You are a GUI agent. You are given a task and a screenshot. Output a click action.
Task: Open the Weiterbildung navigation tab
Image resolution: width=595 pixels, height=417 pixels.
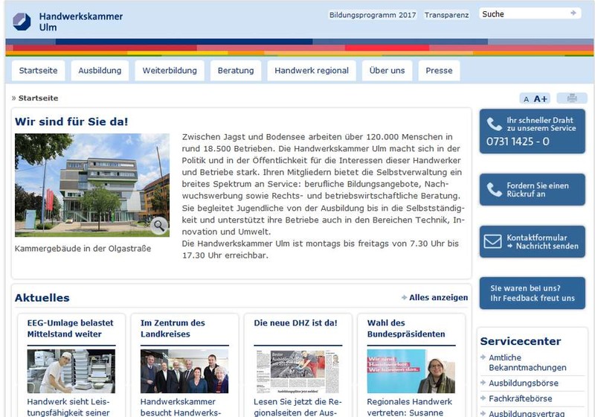[170, 71]
